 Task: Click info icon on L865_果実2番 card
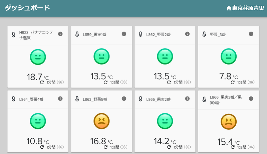point(187,99)
